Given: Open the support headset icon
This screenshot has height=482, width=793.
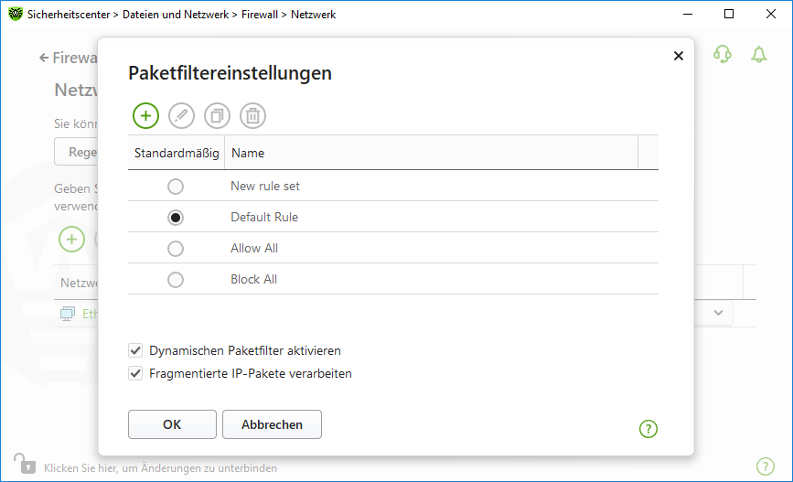Looking at the screenshot, I should [723, 55].
